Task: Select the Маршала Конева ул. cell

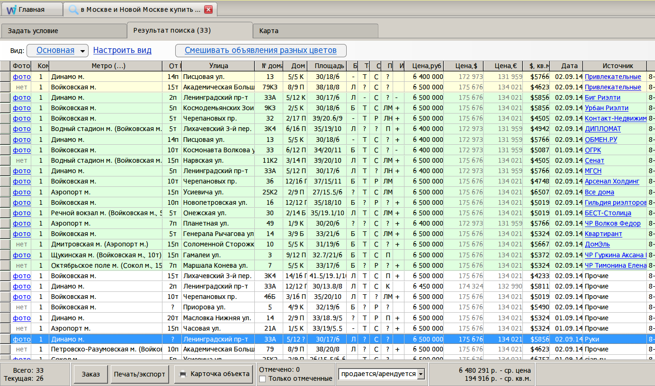Action: tap(218, 265)
